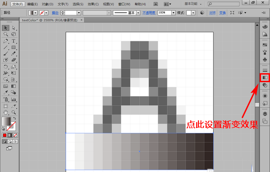This screenshot has width=270, height=172.
Task: Open the opacity 100% dropdown
Action: [x=173, y=13]
